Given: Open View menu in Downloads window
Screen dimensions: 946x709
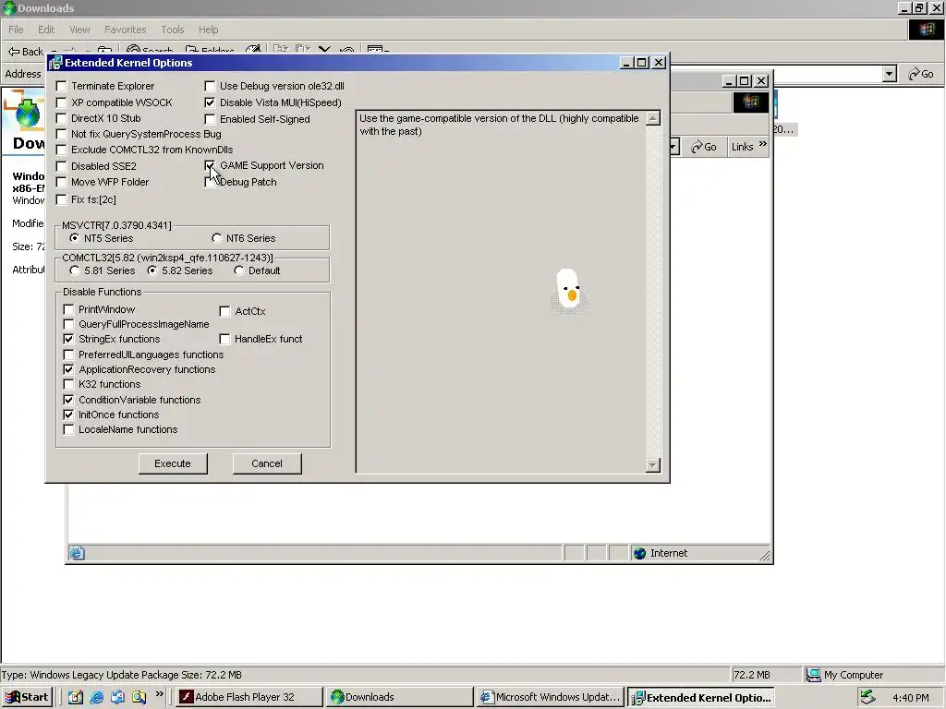Looking at the screenshot, I should [79, 30].
